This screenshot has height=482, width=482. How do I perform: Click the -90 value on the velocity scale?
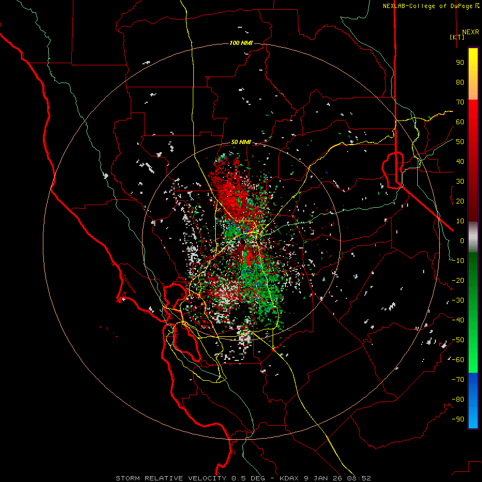458,419
